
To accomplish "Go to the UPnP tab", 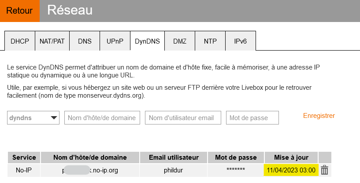I will click(x=115, y=41).
